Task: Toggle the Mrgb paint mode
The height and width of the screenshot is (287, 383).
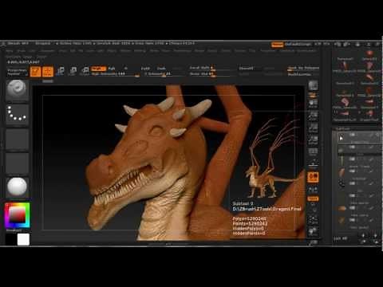Action: click(98, 69)
